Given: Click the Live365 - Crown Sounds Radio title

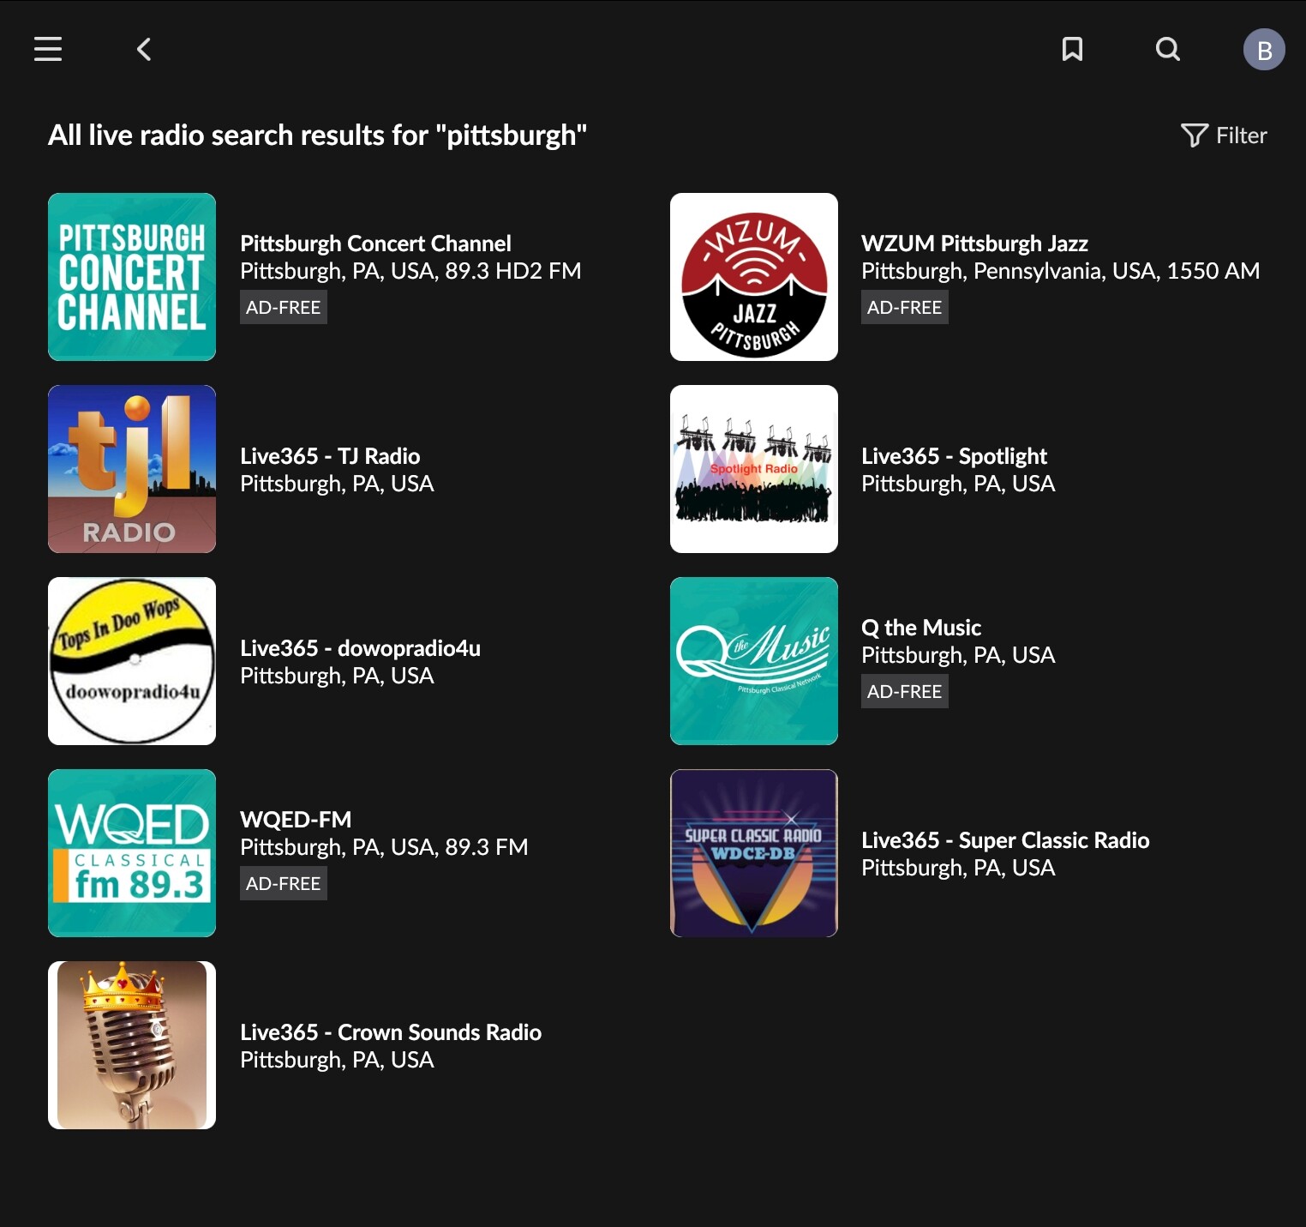Looking at the screenshot, I should pyautogui.click(x=390, y=1032).
